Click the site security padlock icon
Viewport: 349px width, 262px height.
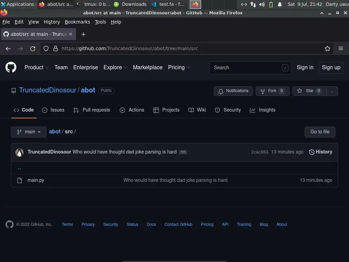pos(56,48)
